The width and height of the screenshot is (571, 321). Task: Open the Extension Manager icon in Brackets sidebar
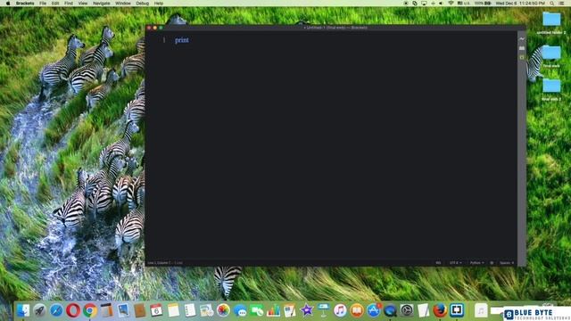(522, 48)
